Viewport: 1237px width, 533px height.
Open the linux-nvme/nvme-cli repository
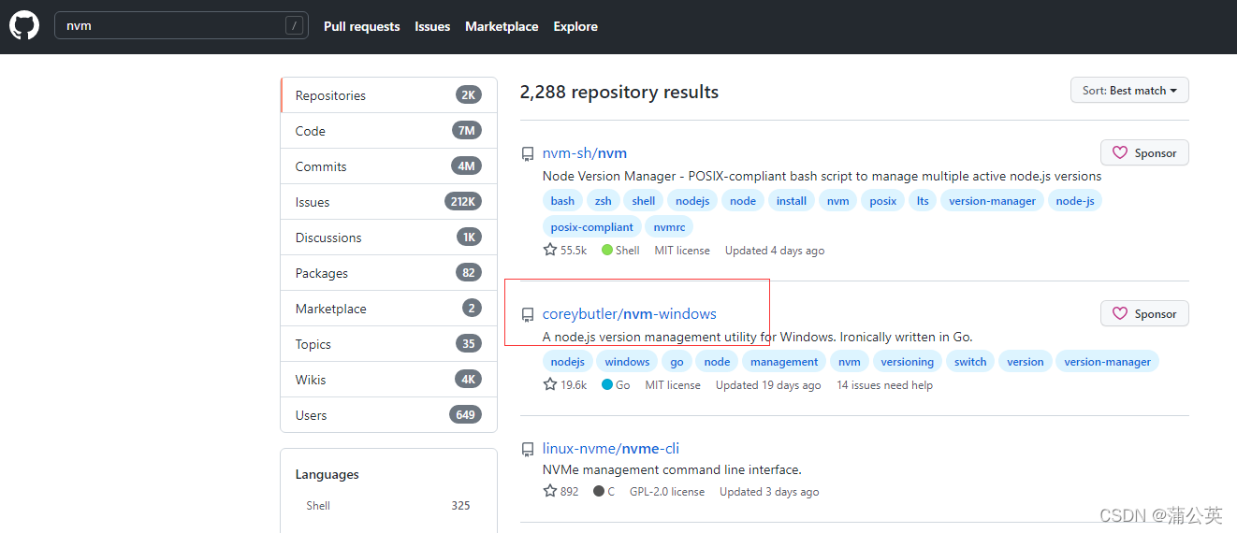click(x=611, y=449)
